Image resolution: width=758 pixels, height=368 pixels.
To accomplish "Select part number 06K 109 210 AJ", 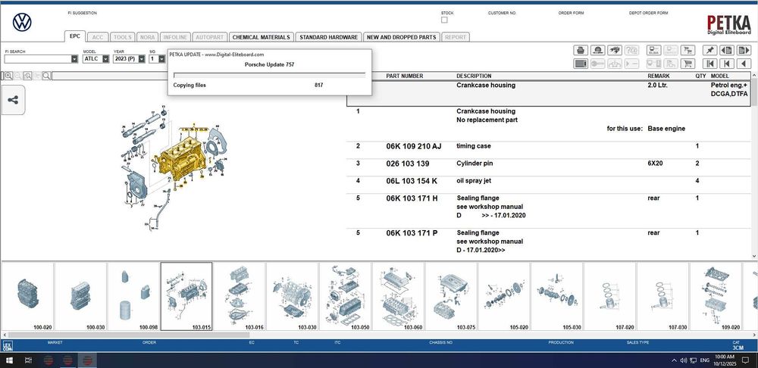I will (413, 146).
